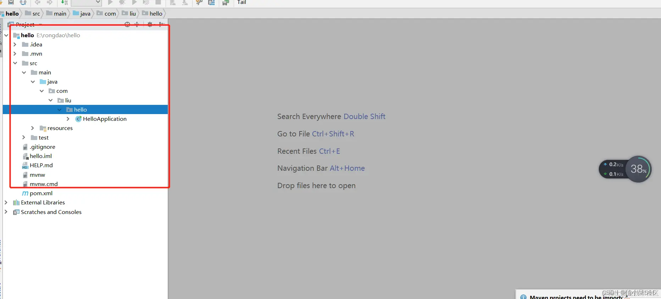The height and width of the screenshot is (299, 661).
Task: Click the Save All toolbar icon
Action: point(11,2)
